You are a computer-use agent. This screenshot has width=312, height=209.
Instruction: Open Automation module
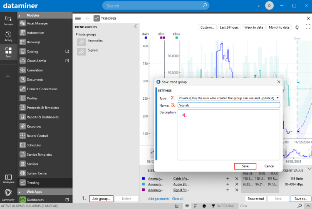coord(45,32)
